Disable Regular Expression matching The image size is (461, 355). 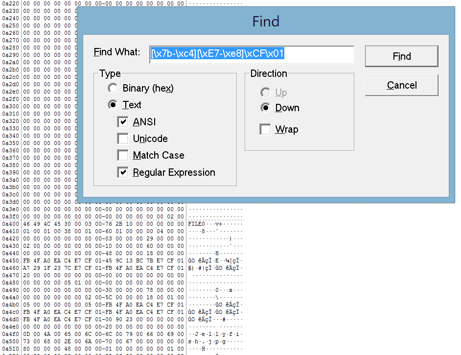pos(123,172)
